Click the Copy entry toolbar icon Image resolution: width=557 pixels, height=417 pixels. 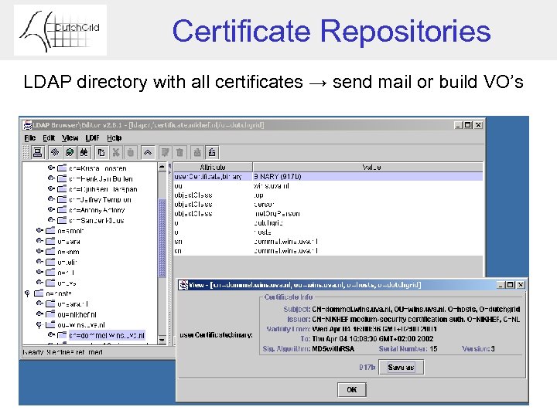(x=101, y=152)
